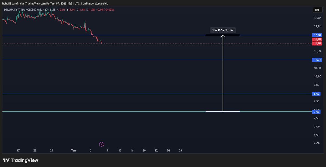Click date 17 on time axis
This screenshot has height=167, width=326.
(x=18, y=150)
